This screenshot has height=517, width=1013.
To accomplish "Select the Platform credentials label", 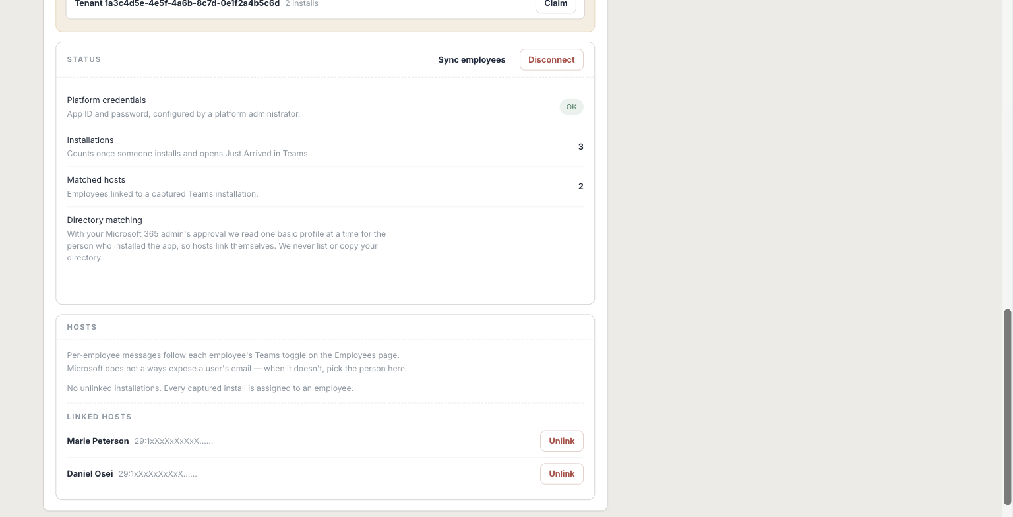I will point(106,100).
